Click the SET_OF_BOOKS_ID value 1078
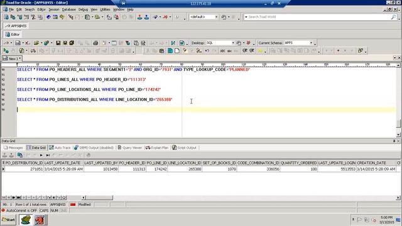The image size is (402, 226). coord(219,169)
